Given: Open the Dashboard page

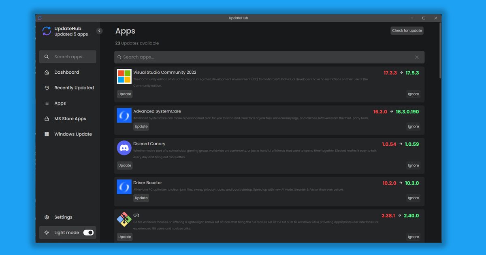Looking at the screenshot, I should (x=68, y=72).
